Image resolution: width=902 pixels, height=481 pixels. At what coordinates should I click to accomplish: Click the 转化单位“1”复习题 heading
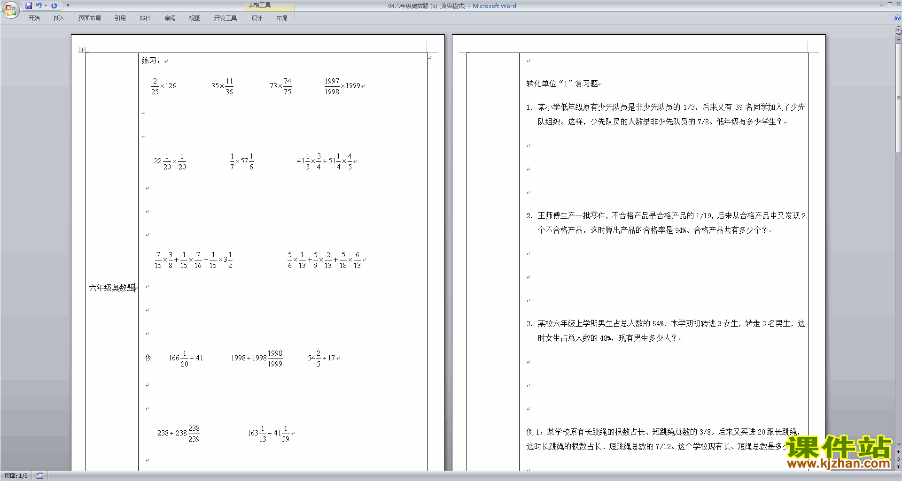coord(562,84)
